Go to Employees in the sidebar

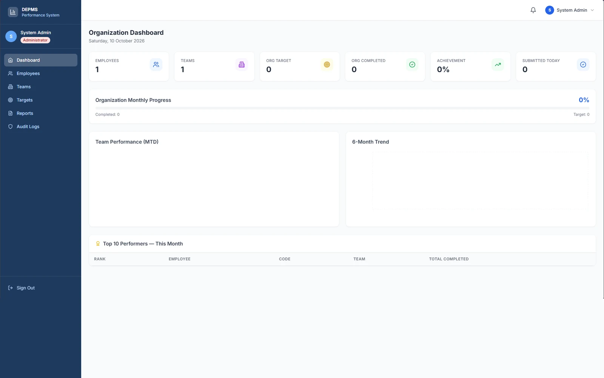41,73
